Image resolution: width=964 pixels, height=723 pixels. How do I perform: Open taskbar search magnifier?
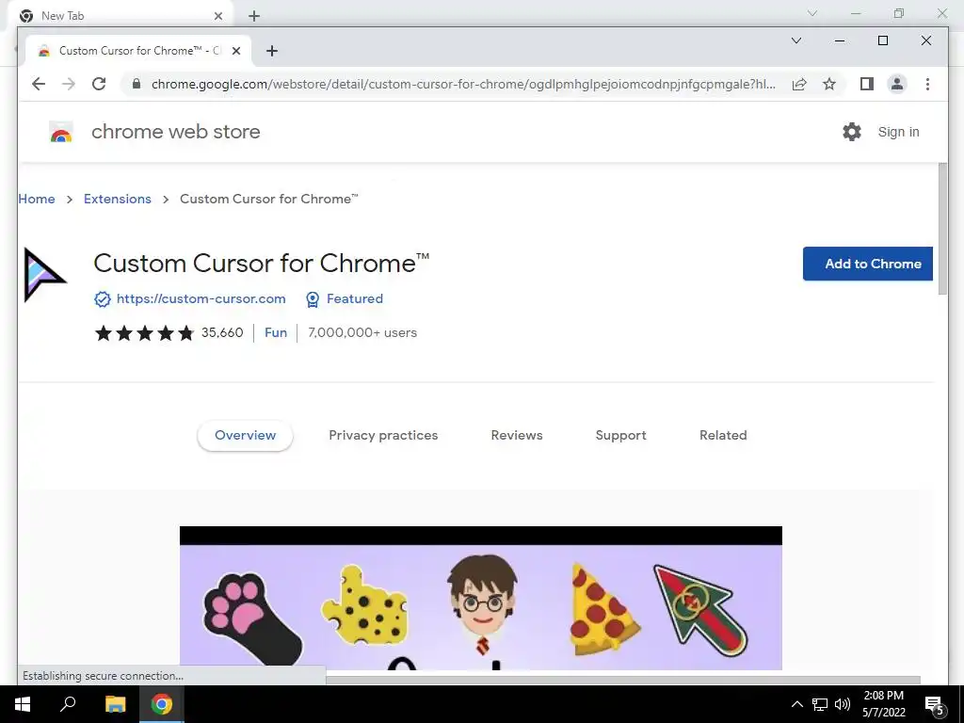click(68, 704)
